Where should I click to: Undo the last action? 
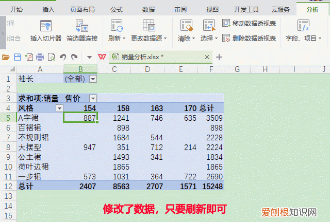[63, 57]
